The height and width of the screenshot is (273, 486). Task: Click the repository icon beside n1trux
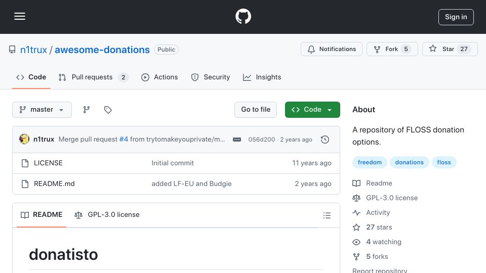(x=12, y=50)
